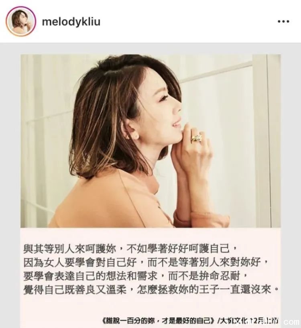Click the pearl earring in the photo
Screen dimensions: 301x328
(136, 136)
